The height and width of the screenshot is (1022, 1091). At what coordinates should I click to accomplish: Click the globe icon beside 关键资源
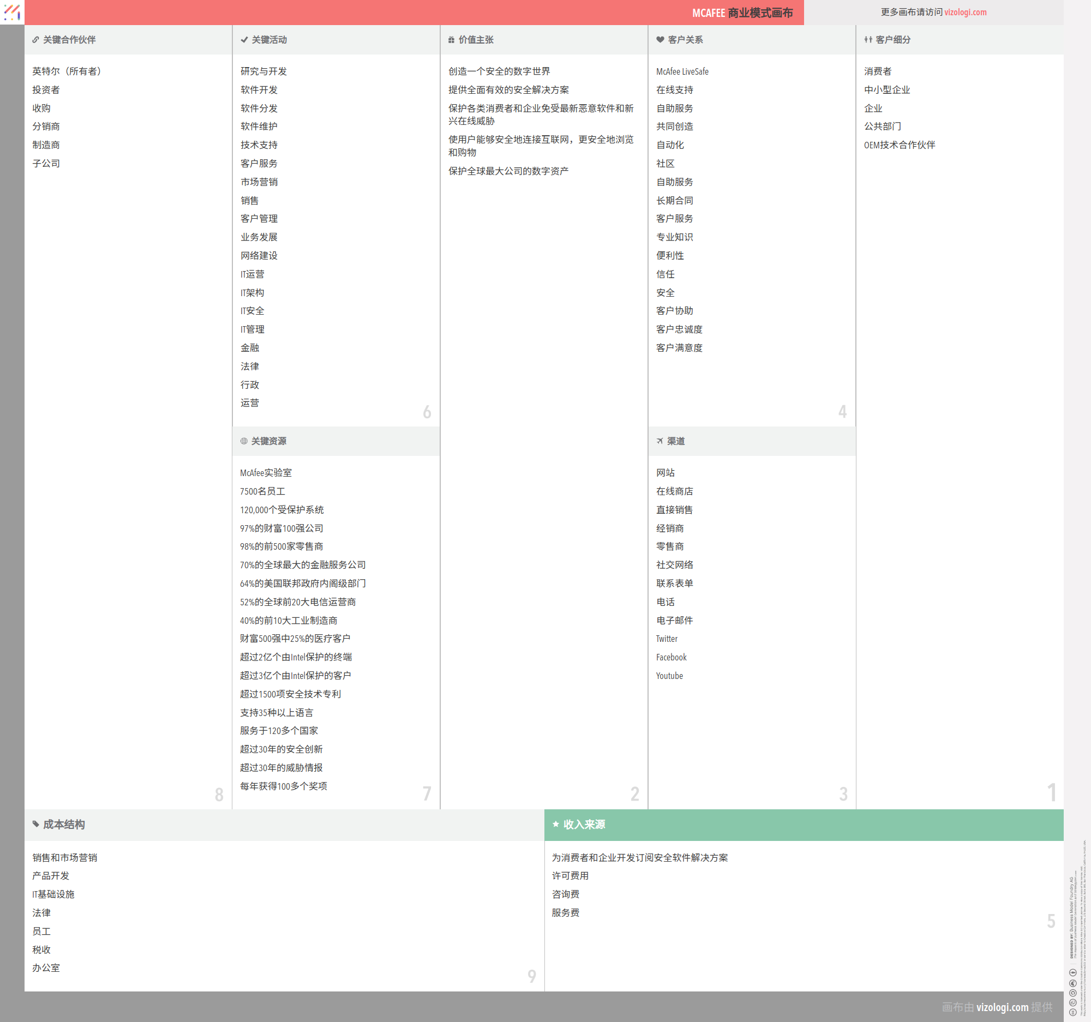click(x=244, y=441)
